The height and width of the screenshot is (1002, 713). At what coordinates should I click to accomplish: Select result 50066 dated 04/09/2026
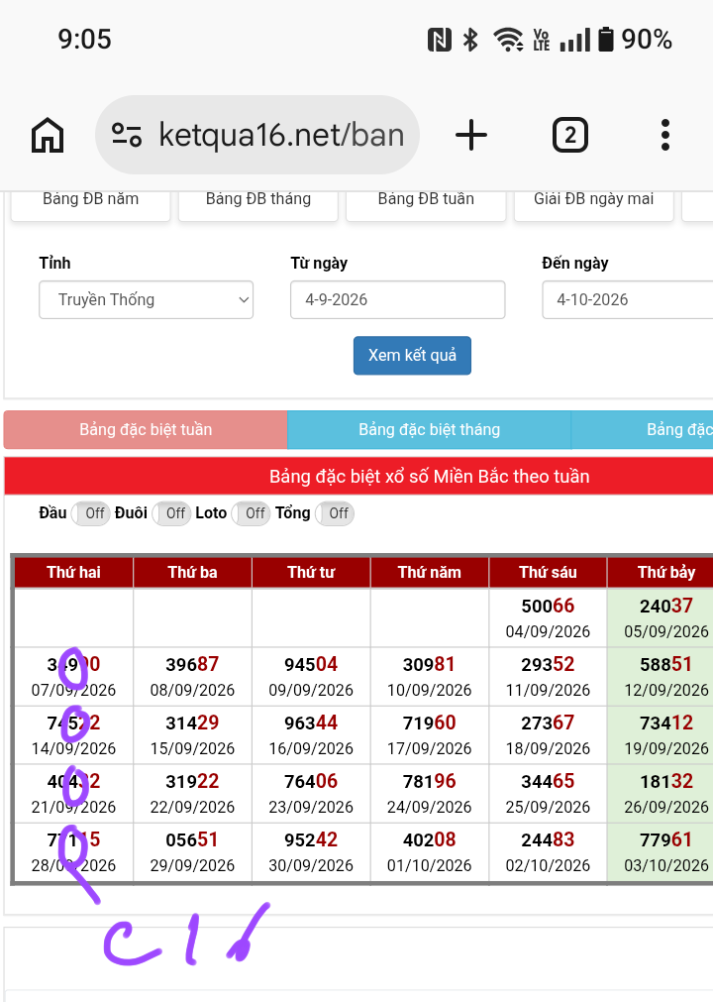pyautogui.click(x=548, y=617)
